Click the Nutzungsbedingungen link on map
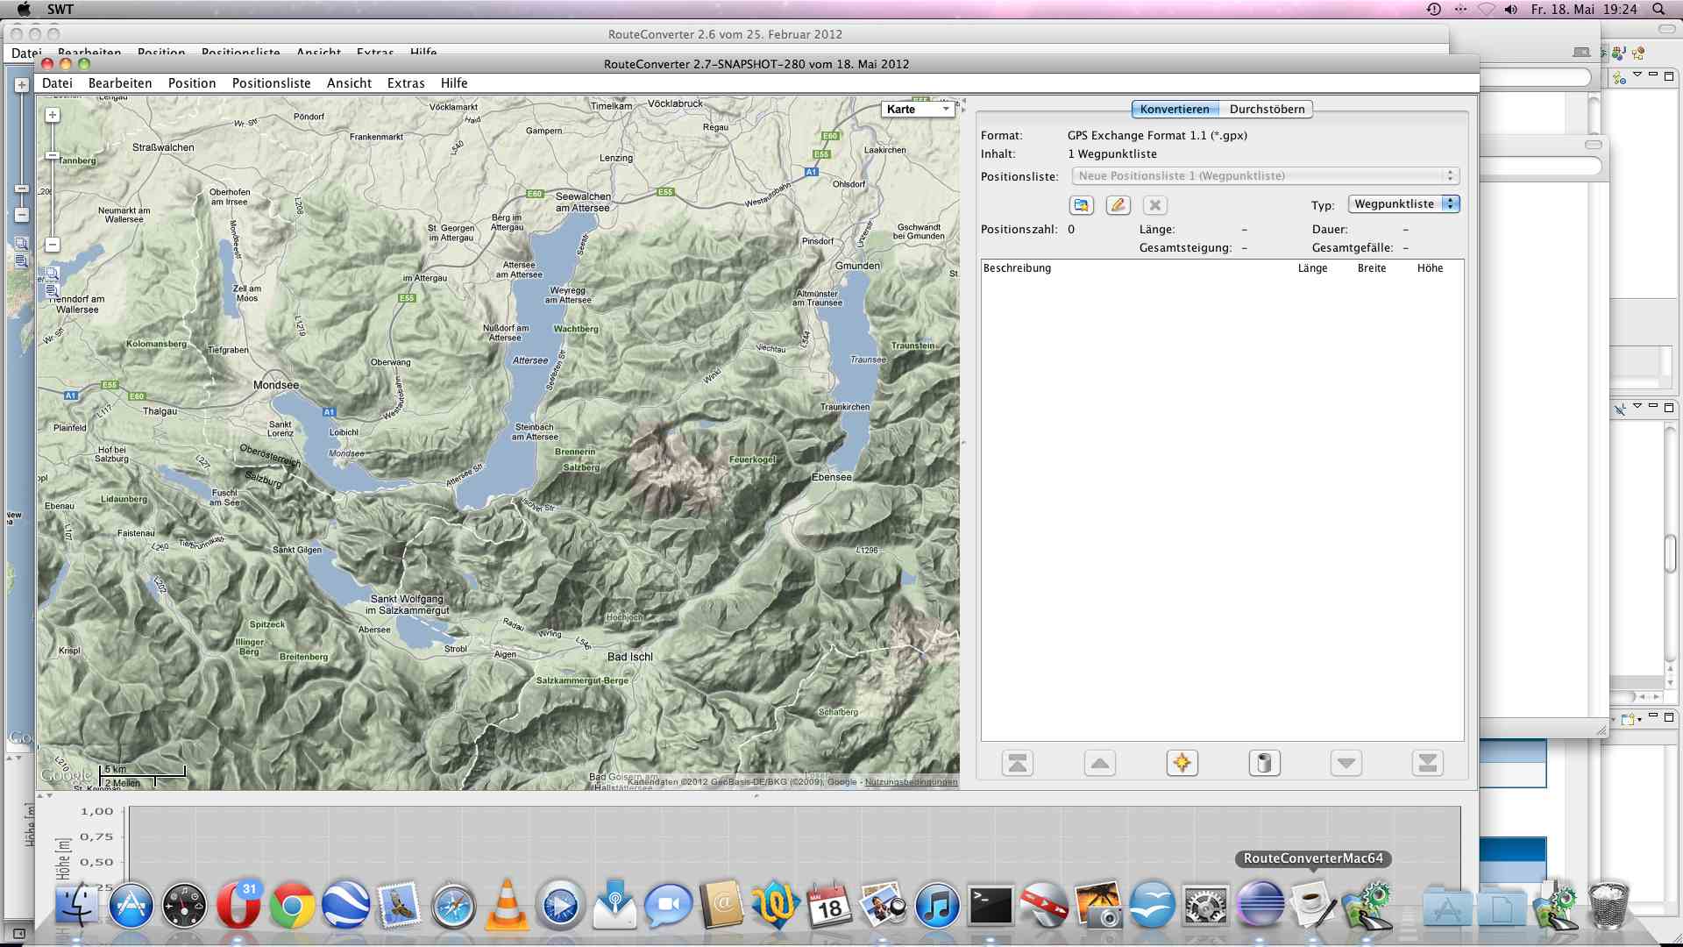Image resolution: width=1683 pixels, height=947 pixels. tap(911, 782)
